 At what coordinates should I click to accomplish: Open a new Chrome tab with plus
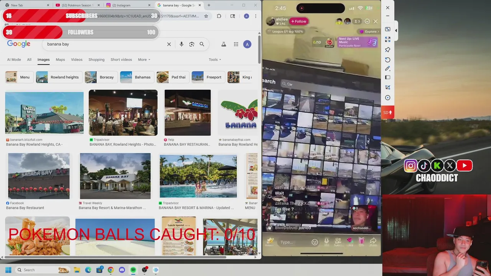(x=209, y=5)
